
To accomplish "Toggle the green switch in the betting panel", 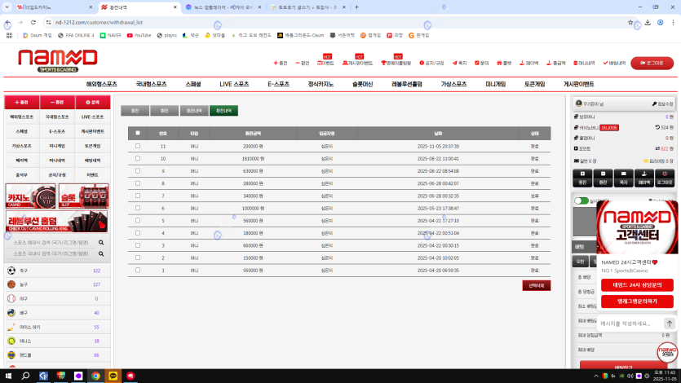I will click(582, 200).
